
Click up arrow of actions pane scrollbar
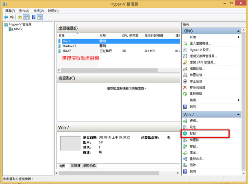point(244,30)
